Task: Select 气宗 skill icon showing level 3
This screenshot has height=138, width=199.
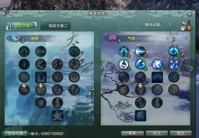Action: point(140,51)
